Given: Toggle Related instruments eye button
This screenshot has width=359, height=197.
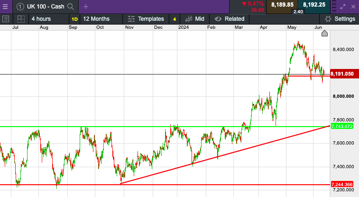Looking at the screenshot, I should pos(230,19).
